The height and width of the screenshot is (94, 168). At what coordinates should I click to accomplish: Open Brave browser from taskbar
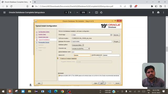pos(10,91)
